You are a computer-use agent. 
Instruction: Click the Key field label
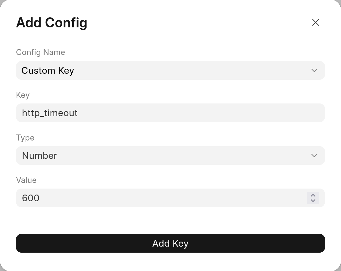click(23, 95)
